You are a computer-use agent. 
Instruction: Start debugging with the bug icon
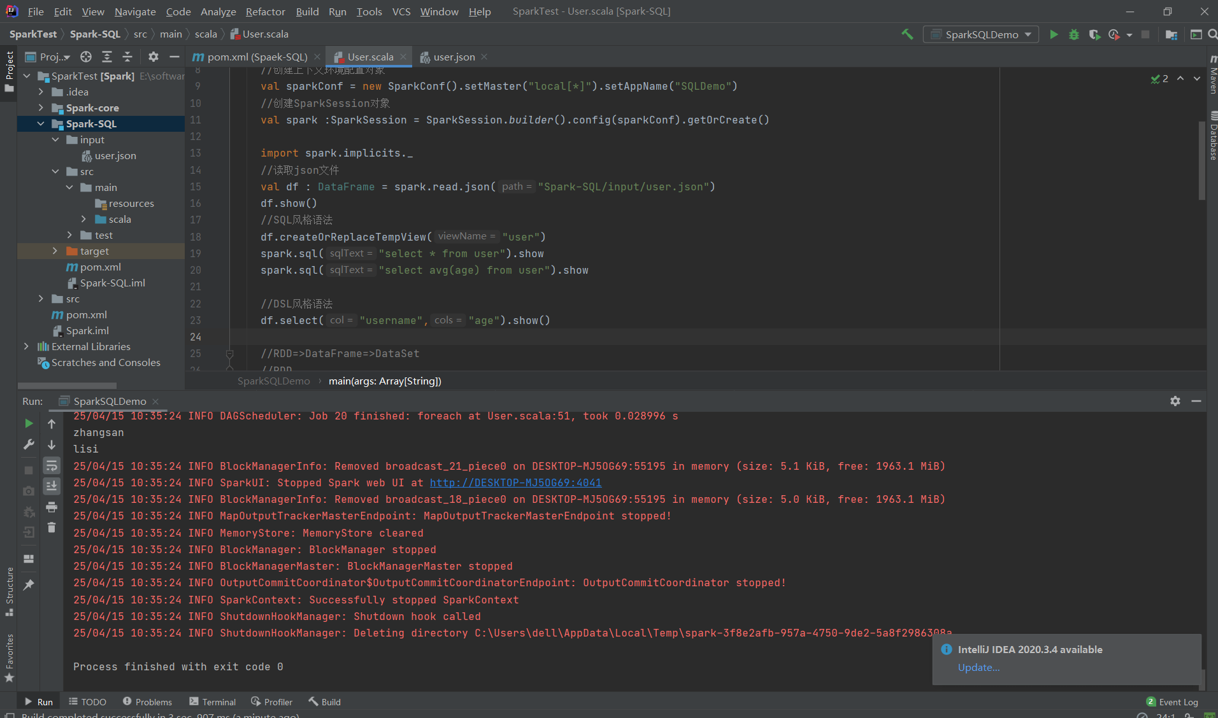coord(1074,34)
